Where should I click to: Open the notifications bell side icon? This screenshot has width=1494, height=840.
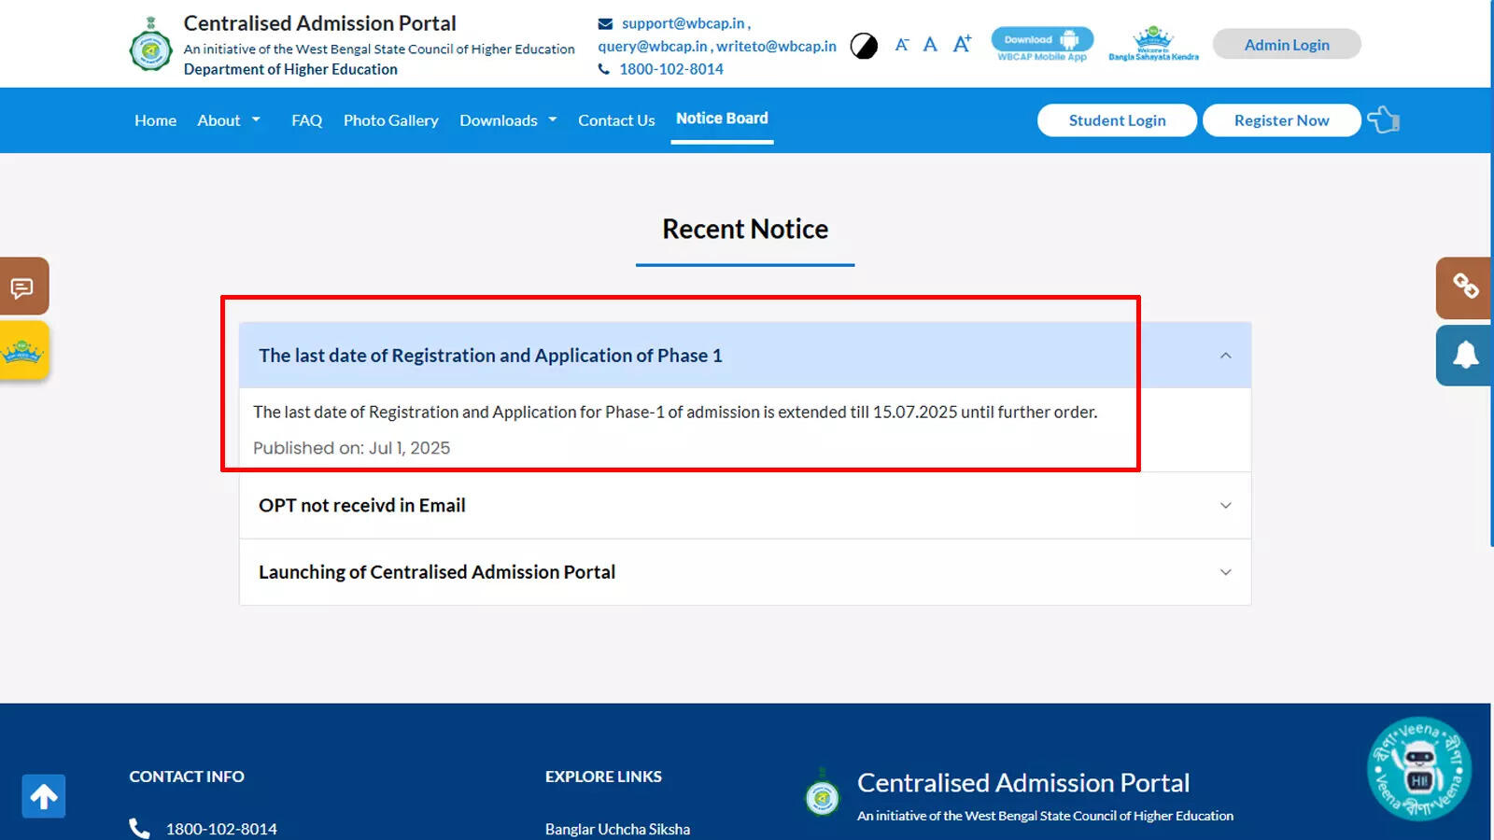point(1464,355)
